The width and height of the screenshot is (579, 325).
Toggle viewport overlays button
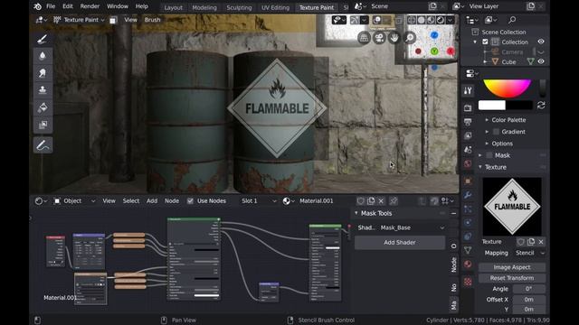point(377,20)
